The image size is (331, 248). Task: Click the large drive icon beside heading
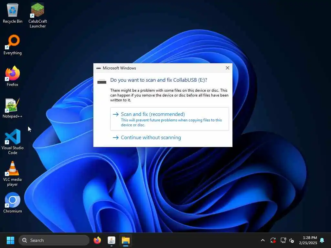click(102, 82)
